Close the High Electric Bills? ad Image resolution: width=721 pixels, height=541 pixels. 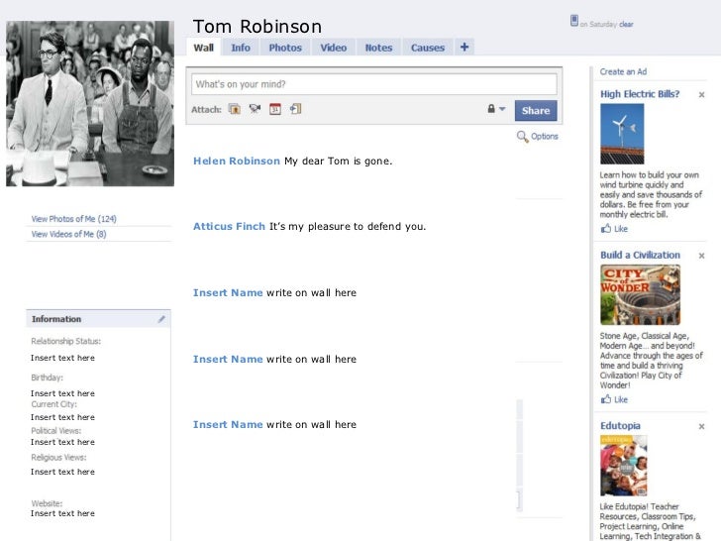(x=701, y=95)
